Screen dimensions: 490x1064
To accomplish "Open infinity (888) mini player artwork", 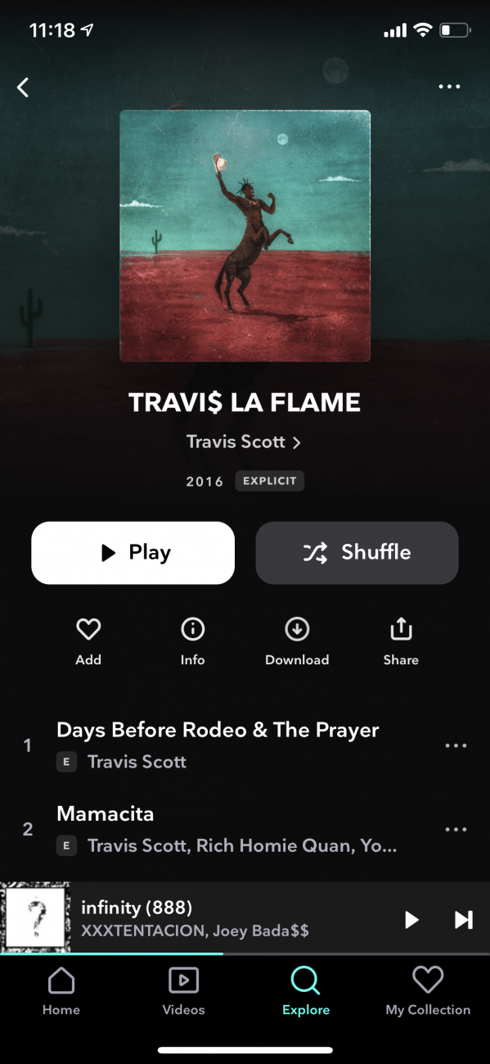I will pyautogui.click(x=36, y=917).
